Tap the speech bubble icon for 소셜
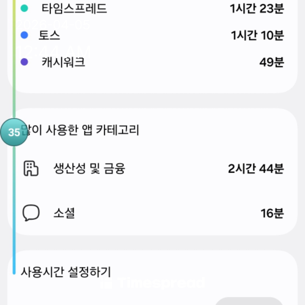The image size is (305, 305). (x=31, y=213)
